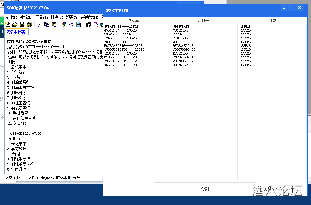The width and height of the screenshot is (311, 205).
Task: Click the 关键字 keyword input field
Action: point(292,189)
